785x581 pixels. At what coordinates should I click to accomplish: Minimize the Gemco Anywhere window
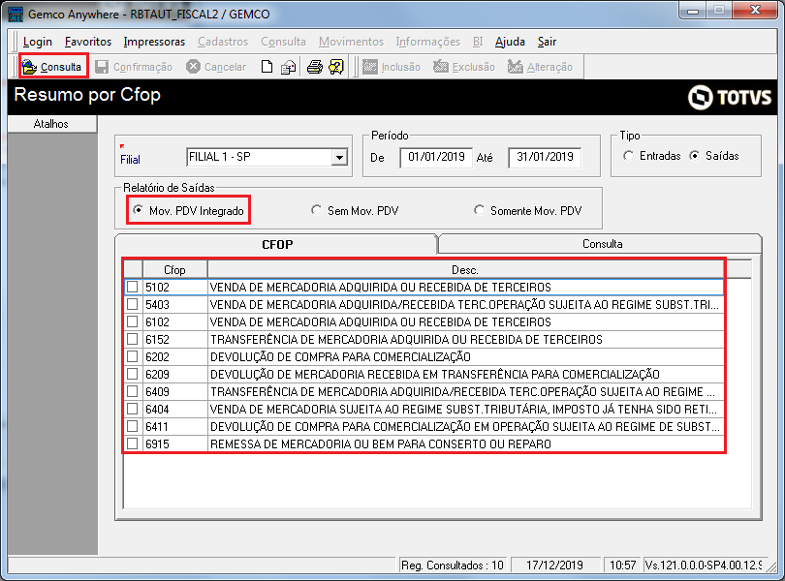[693, 11]
